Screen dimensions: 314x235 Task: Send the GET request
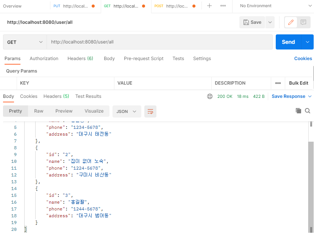[288, 42]
